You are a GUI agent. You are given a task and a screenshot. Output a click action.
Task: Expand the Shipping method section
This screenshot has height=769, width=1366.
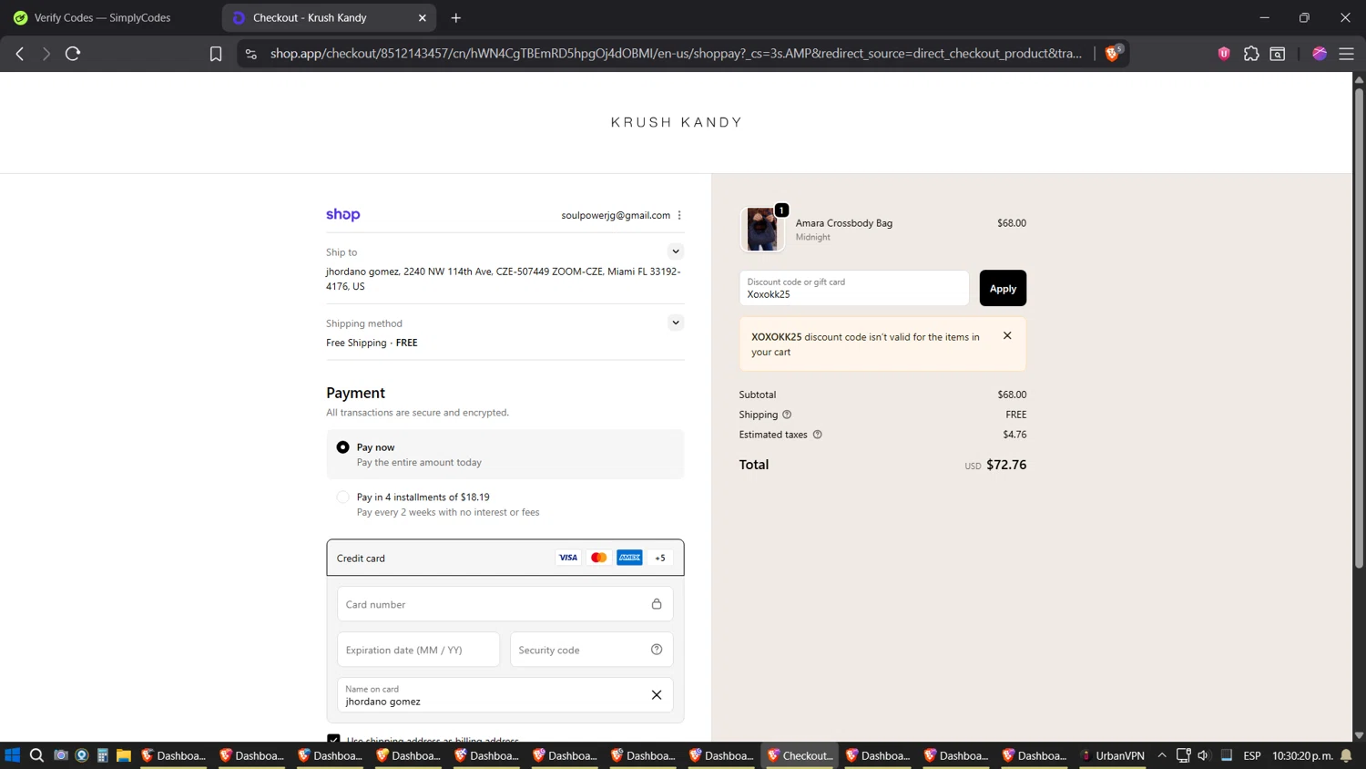tap(676, 323)
